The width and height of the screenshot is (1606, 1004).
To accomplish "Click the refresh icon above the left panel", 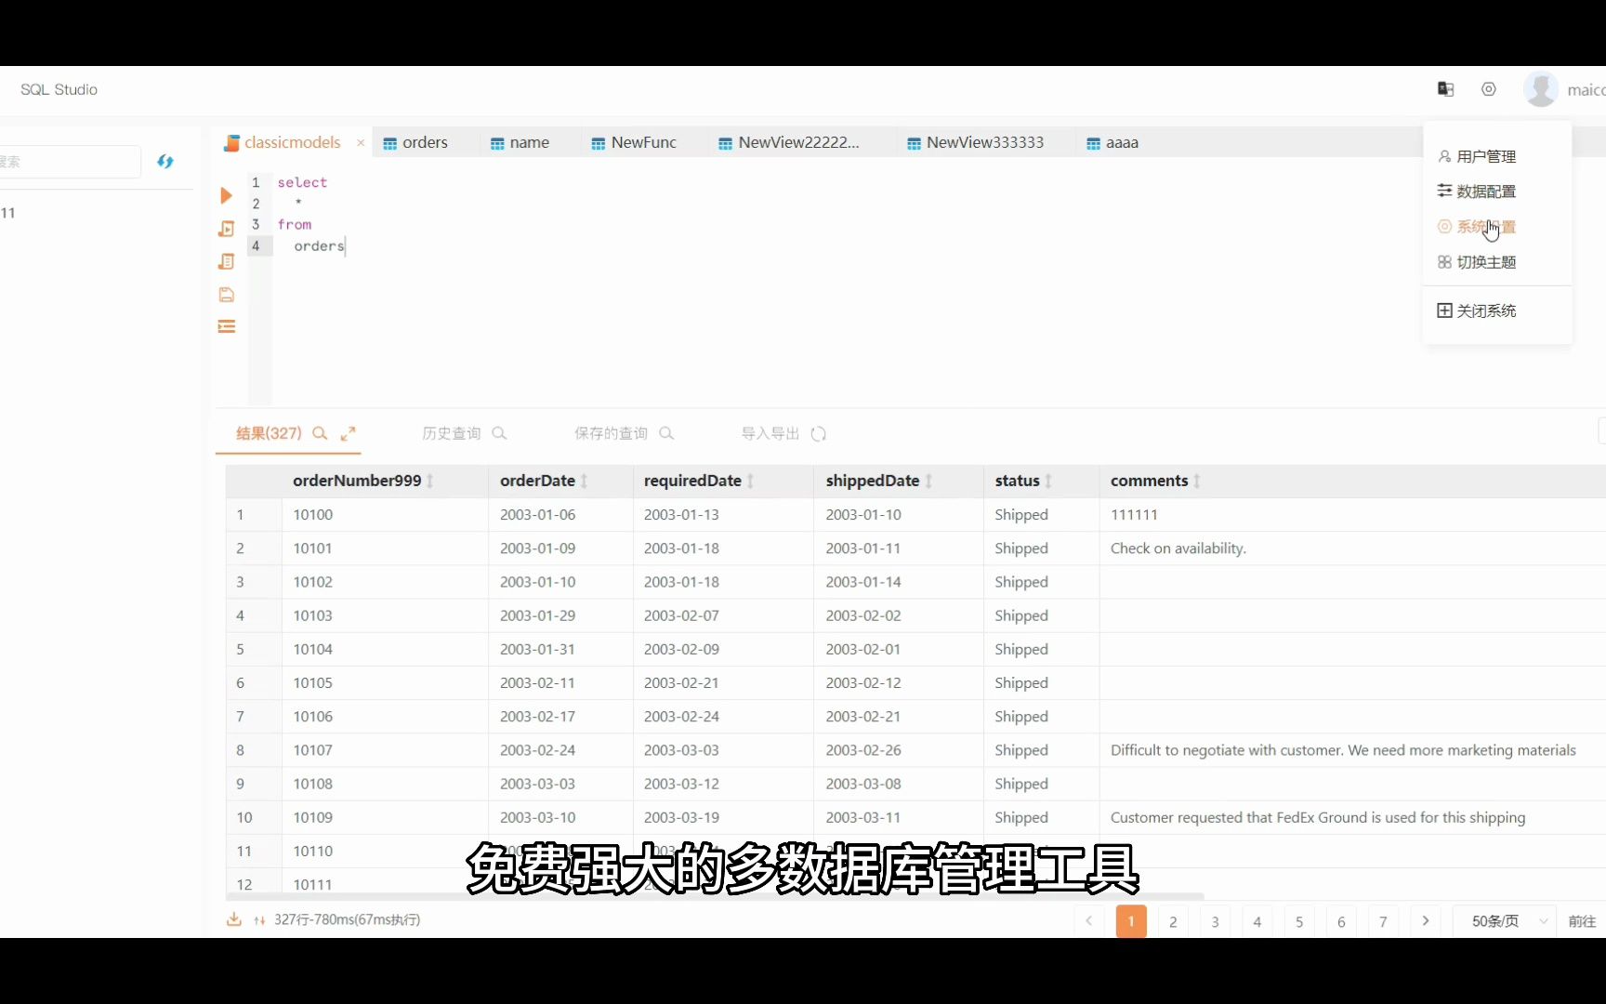I will [x=165, y=162].
